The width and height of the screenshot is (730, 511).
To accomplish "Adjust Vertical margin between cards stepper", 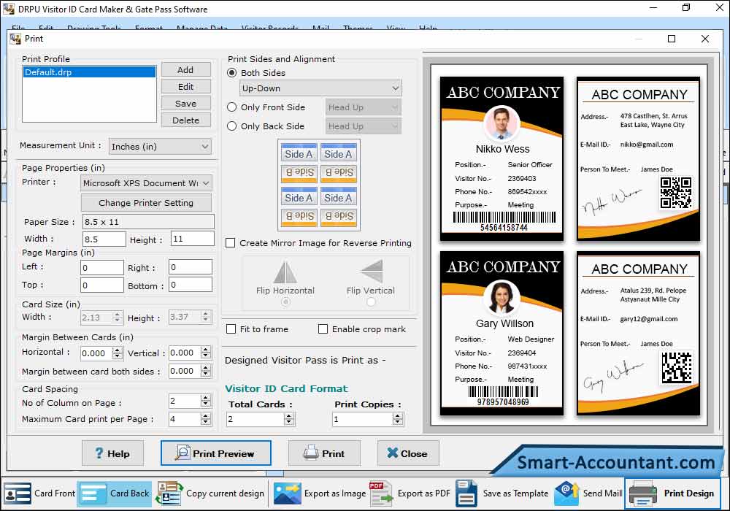I will pos(206,353).
